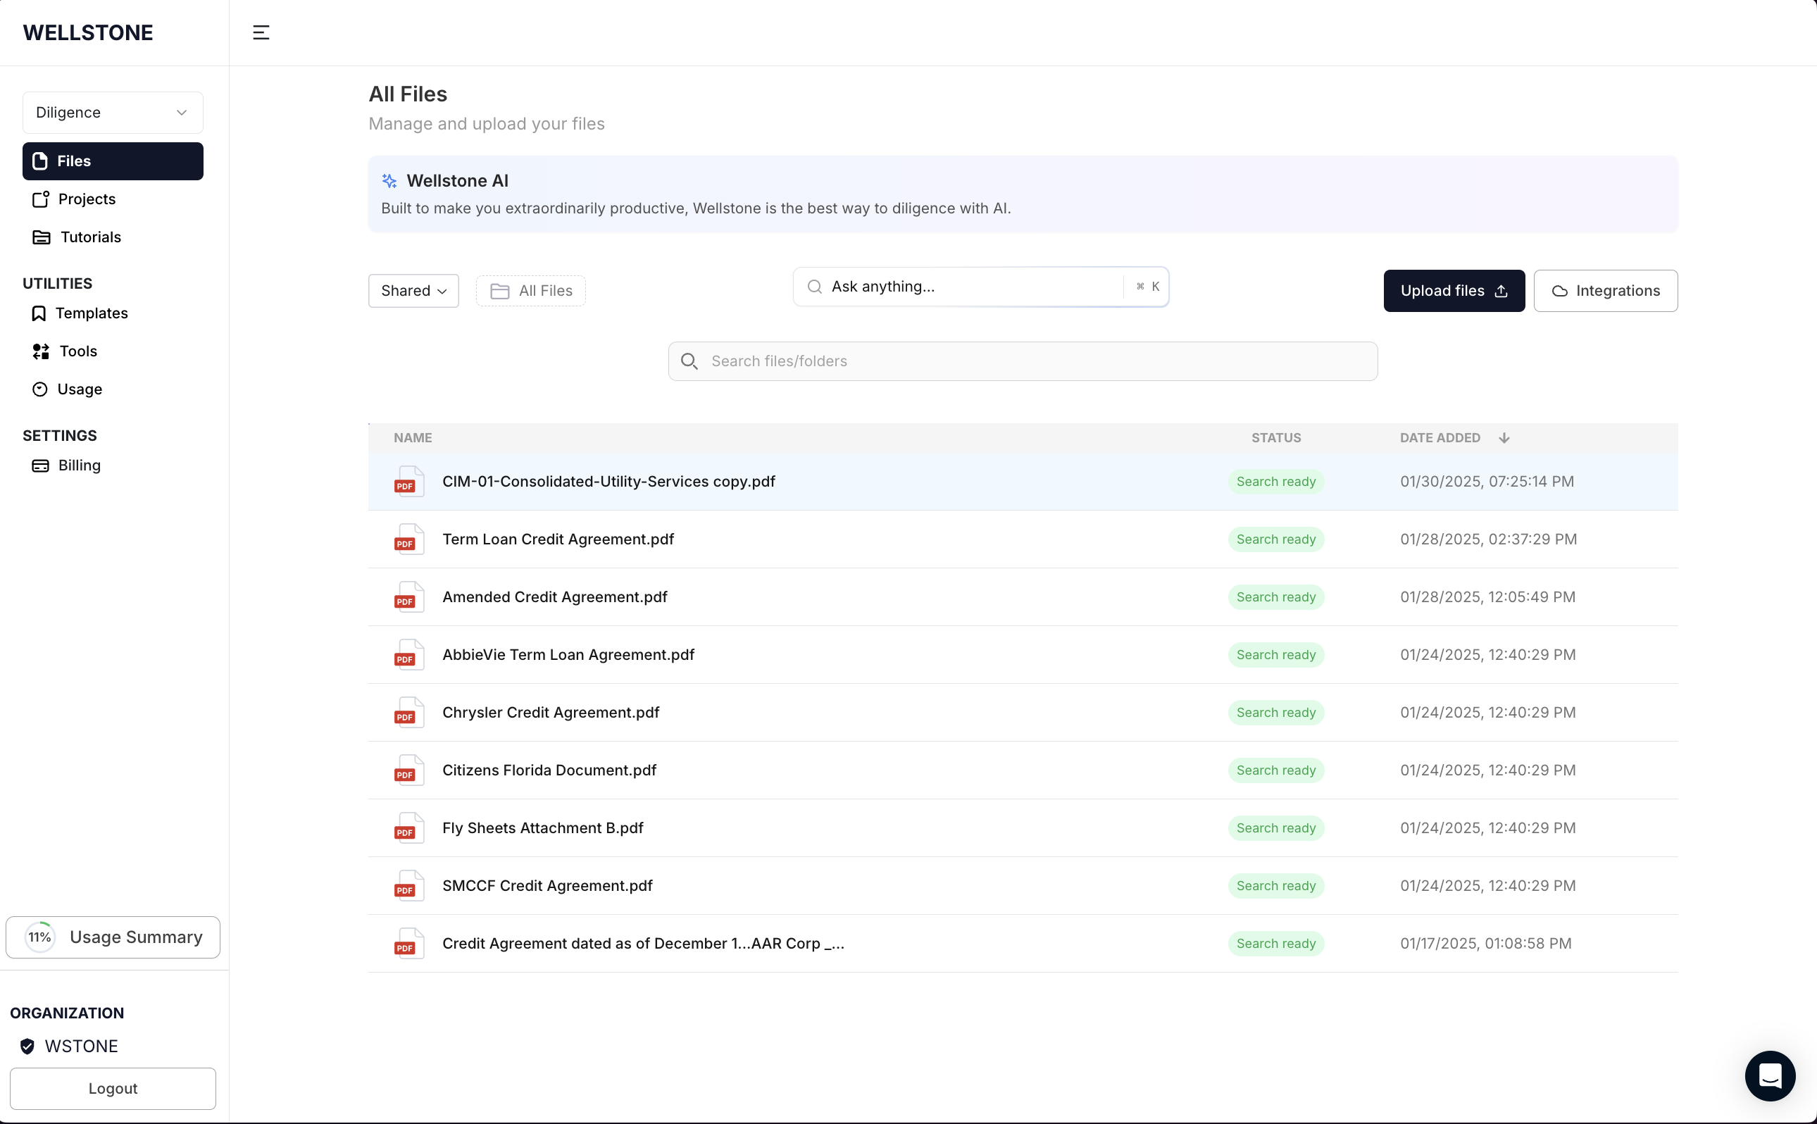Focus the Search files/folders field

(x=1022, y=361)
